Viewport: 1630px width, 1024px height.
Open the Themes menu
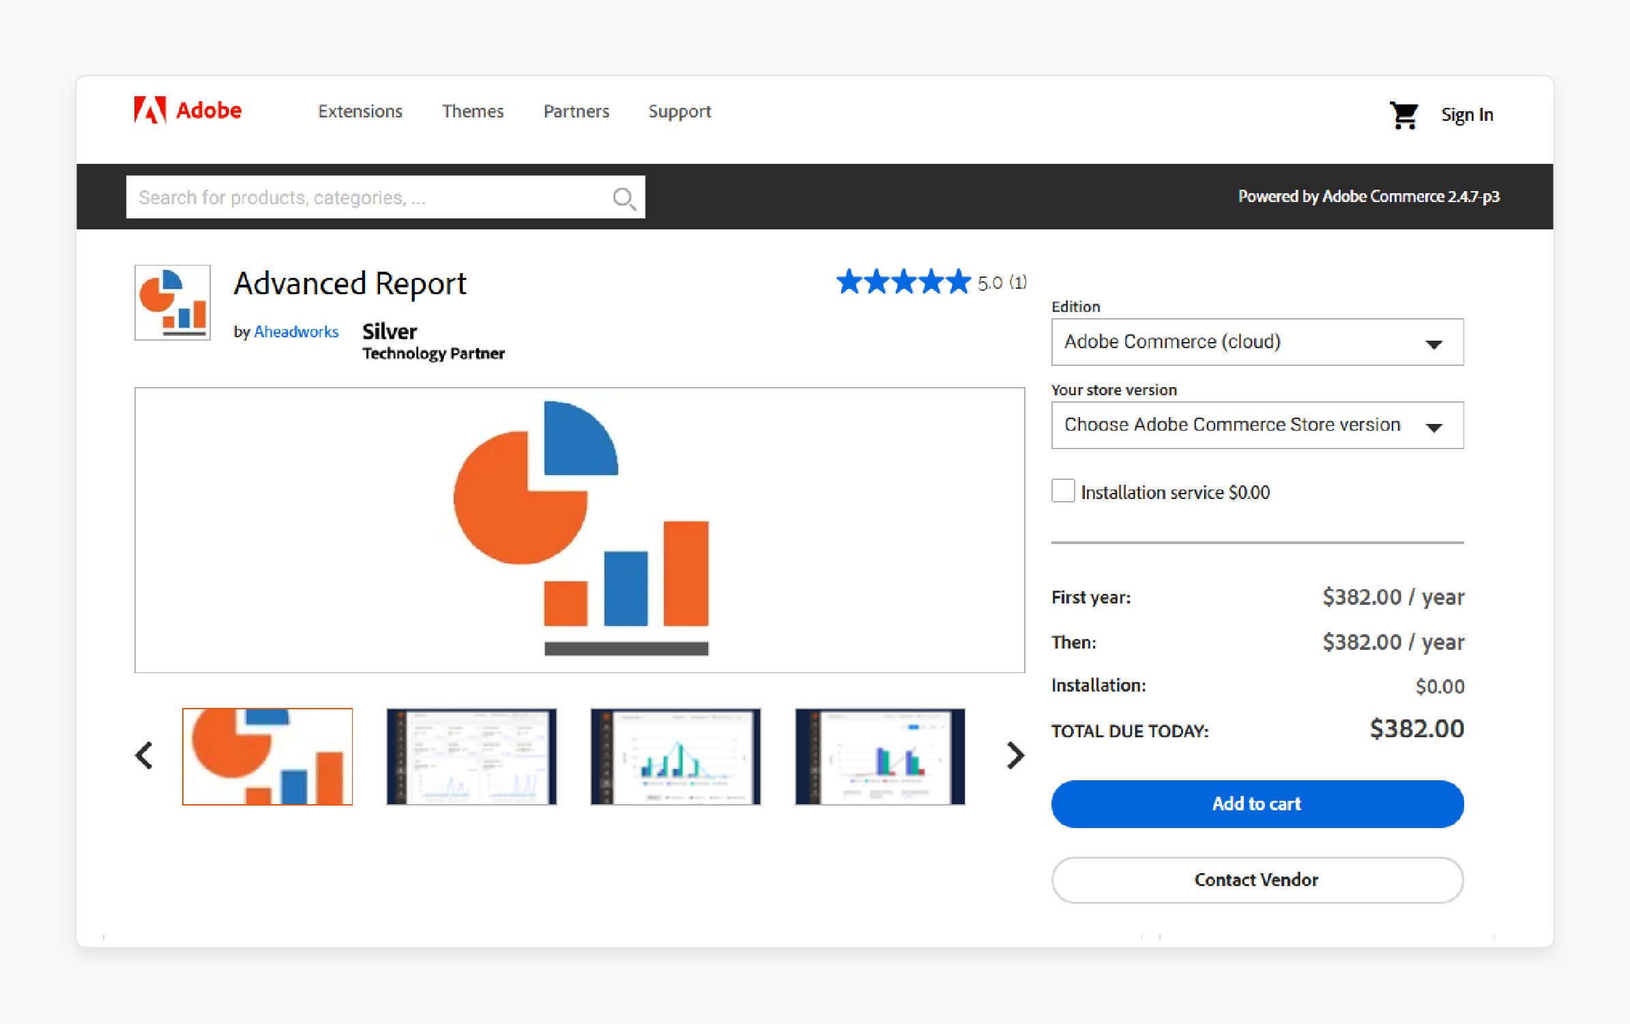[473, 111]
